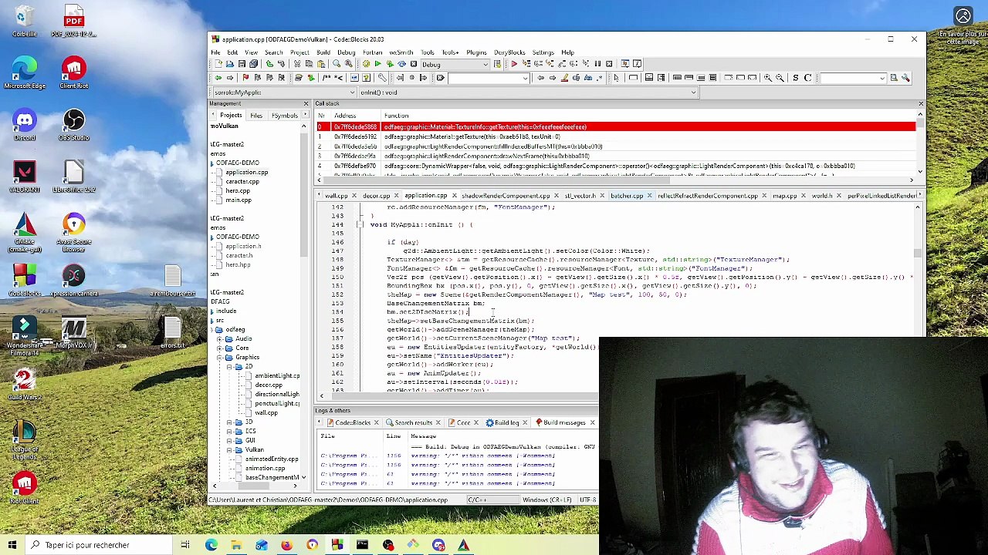Toggle the fold marker at line 144
The image size is (988, 555).
coord(360,224)
